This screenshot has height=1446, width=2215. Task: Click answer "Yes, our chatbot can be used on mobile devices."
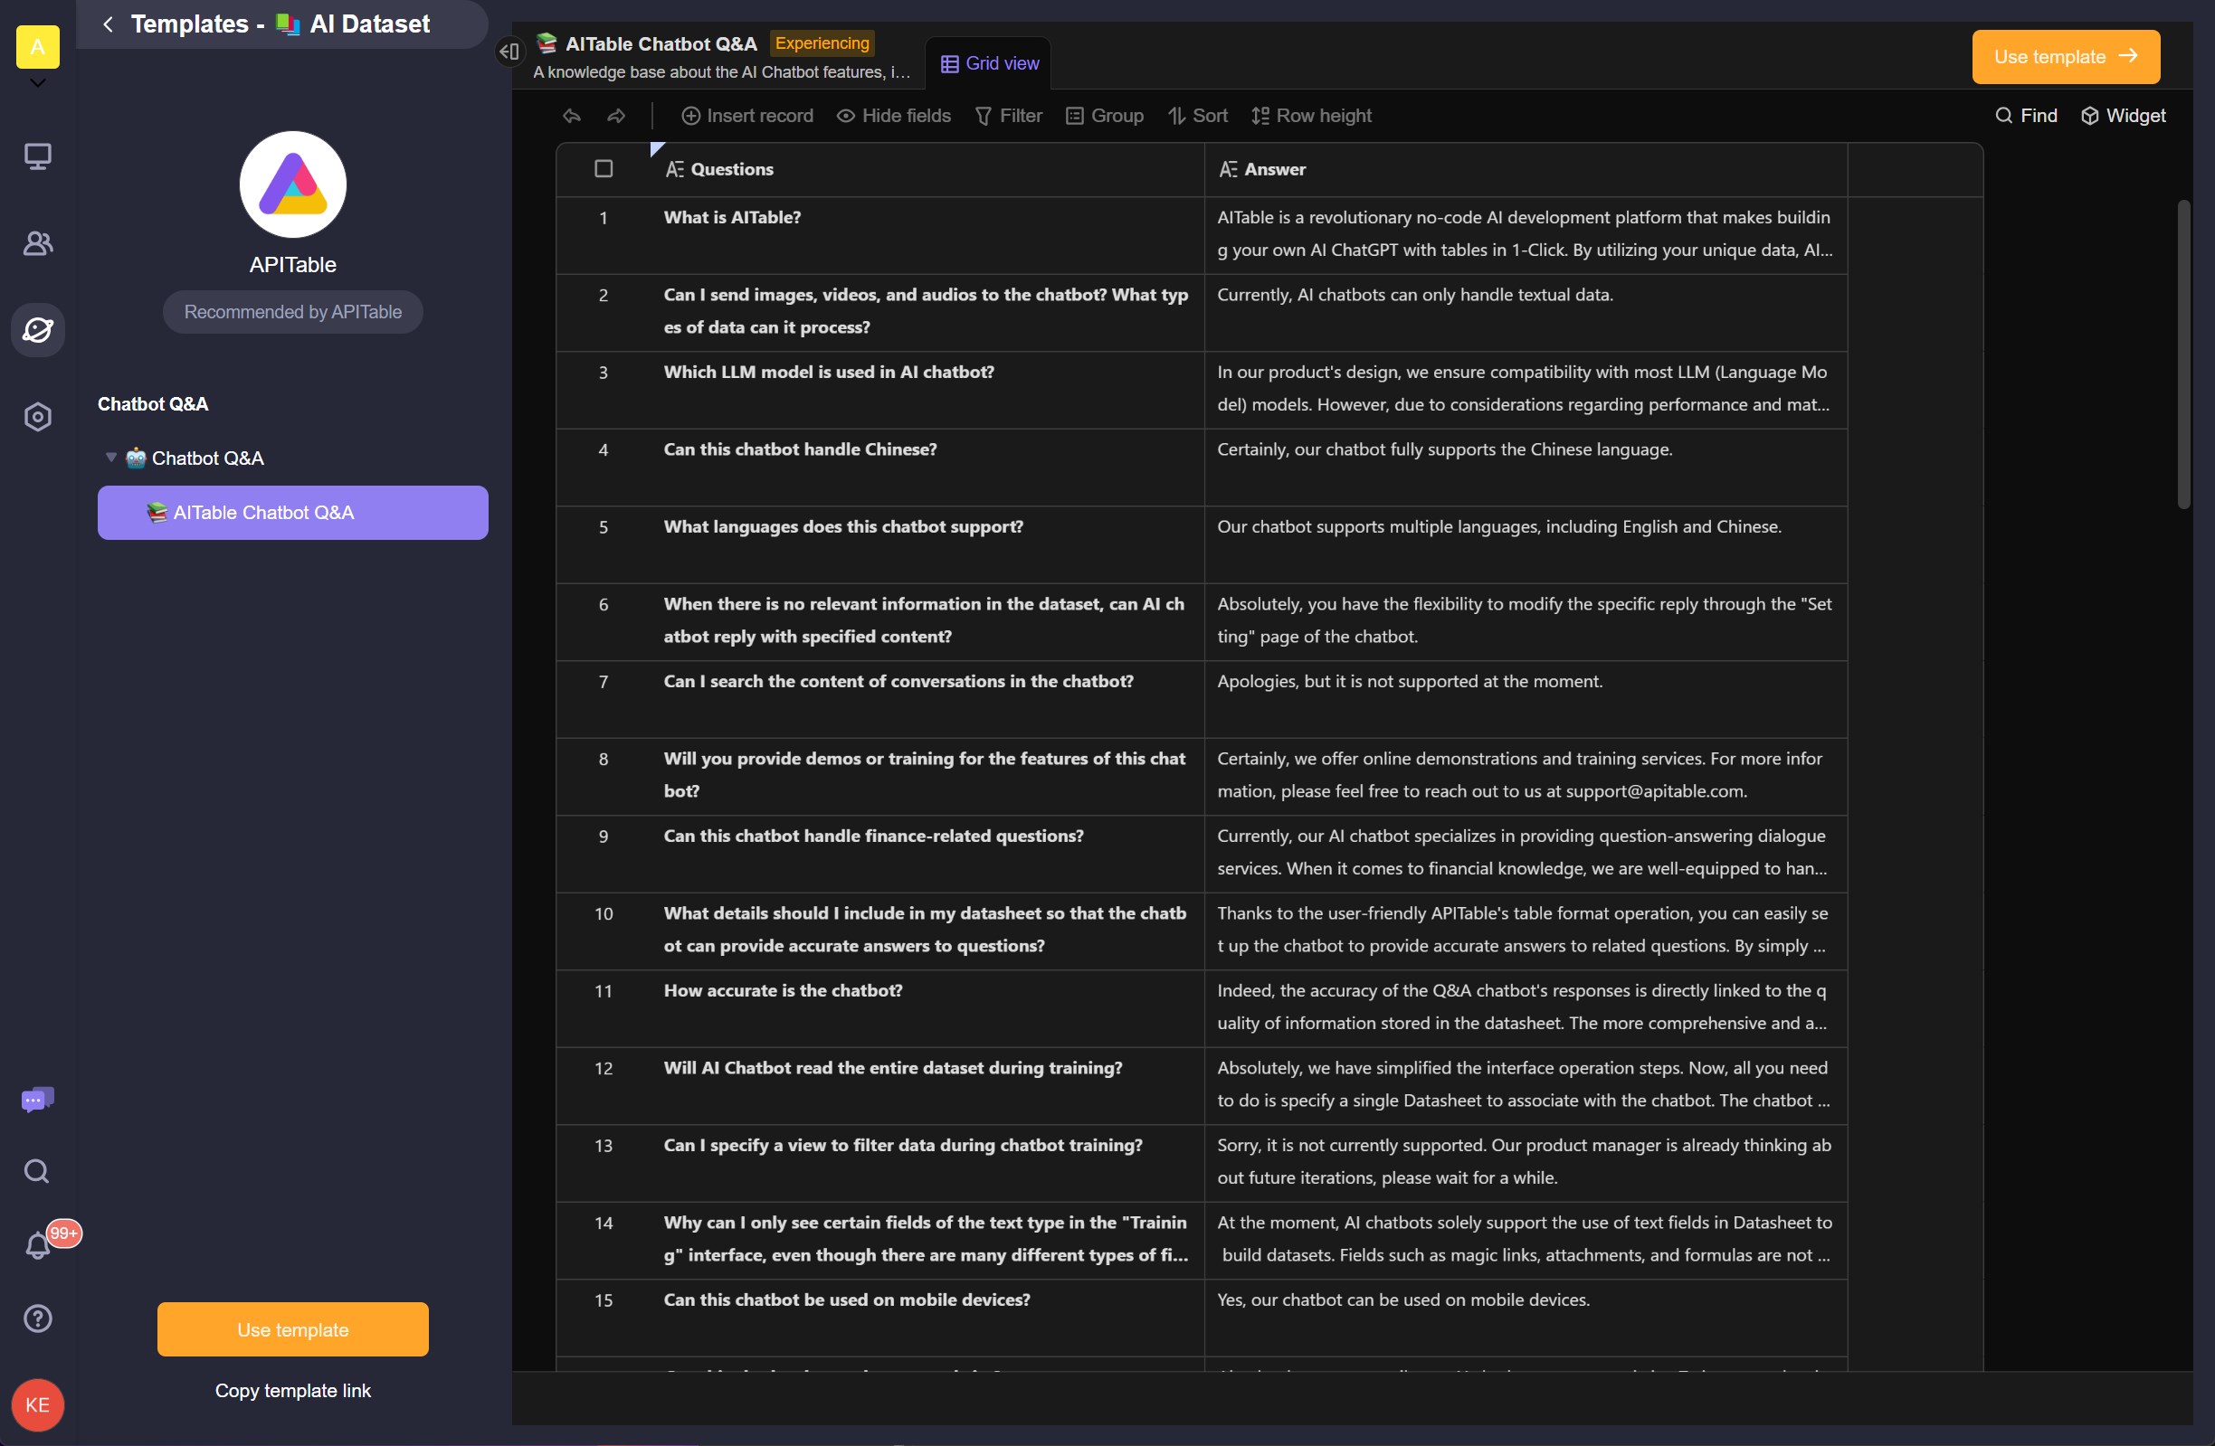(1526, 1318)
